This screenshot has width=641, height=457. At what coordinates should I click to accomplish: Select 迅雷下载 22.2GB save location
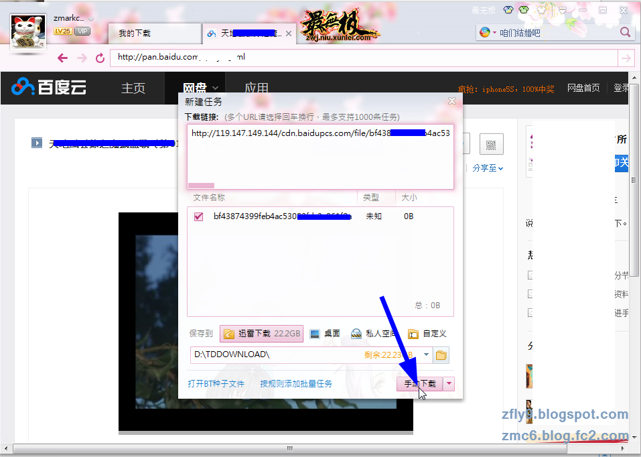tap(262, 334)
